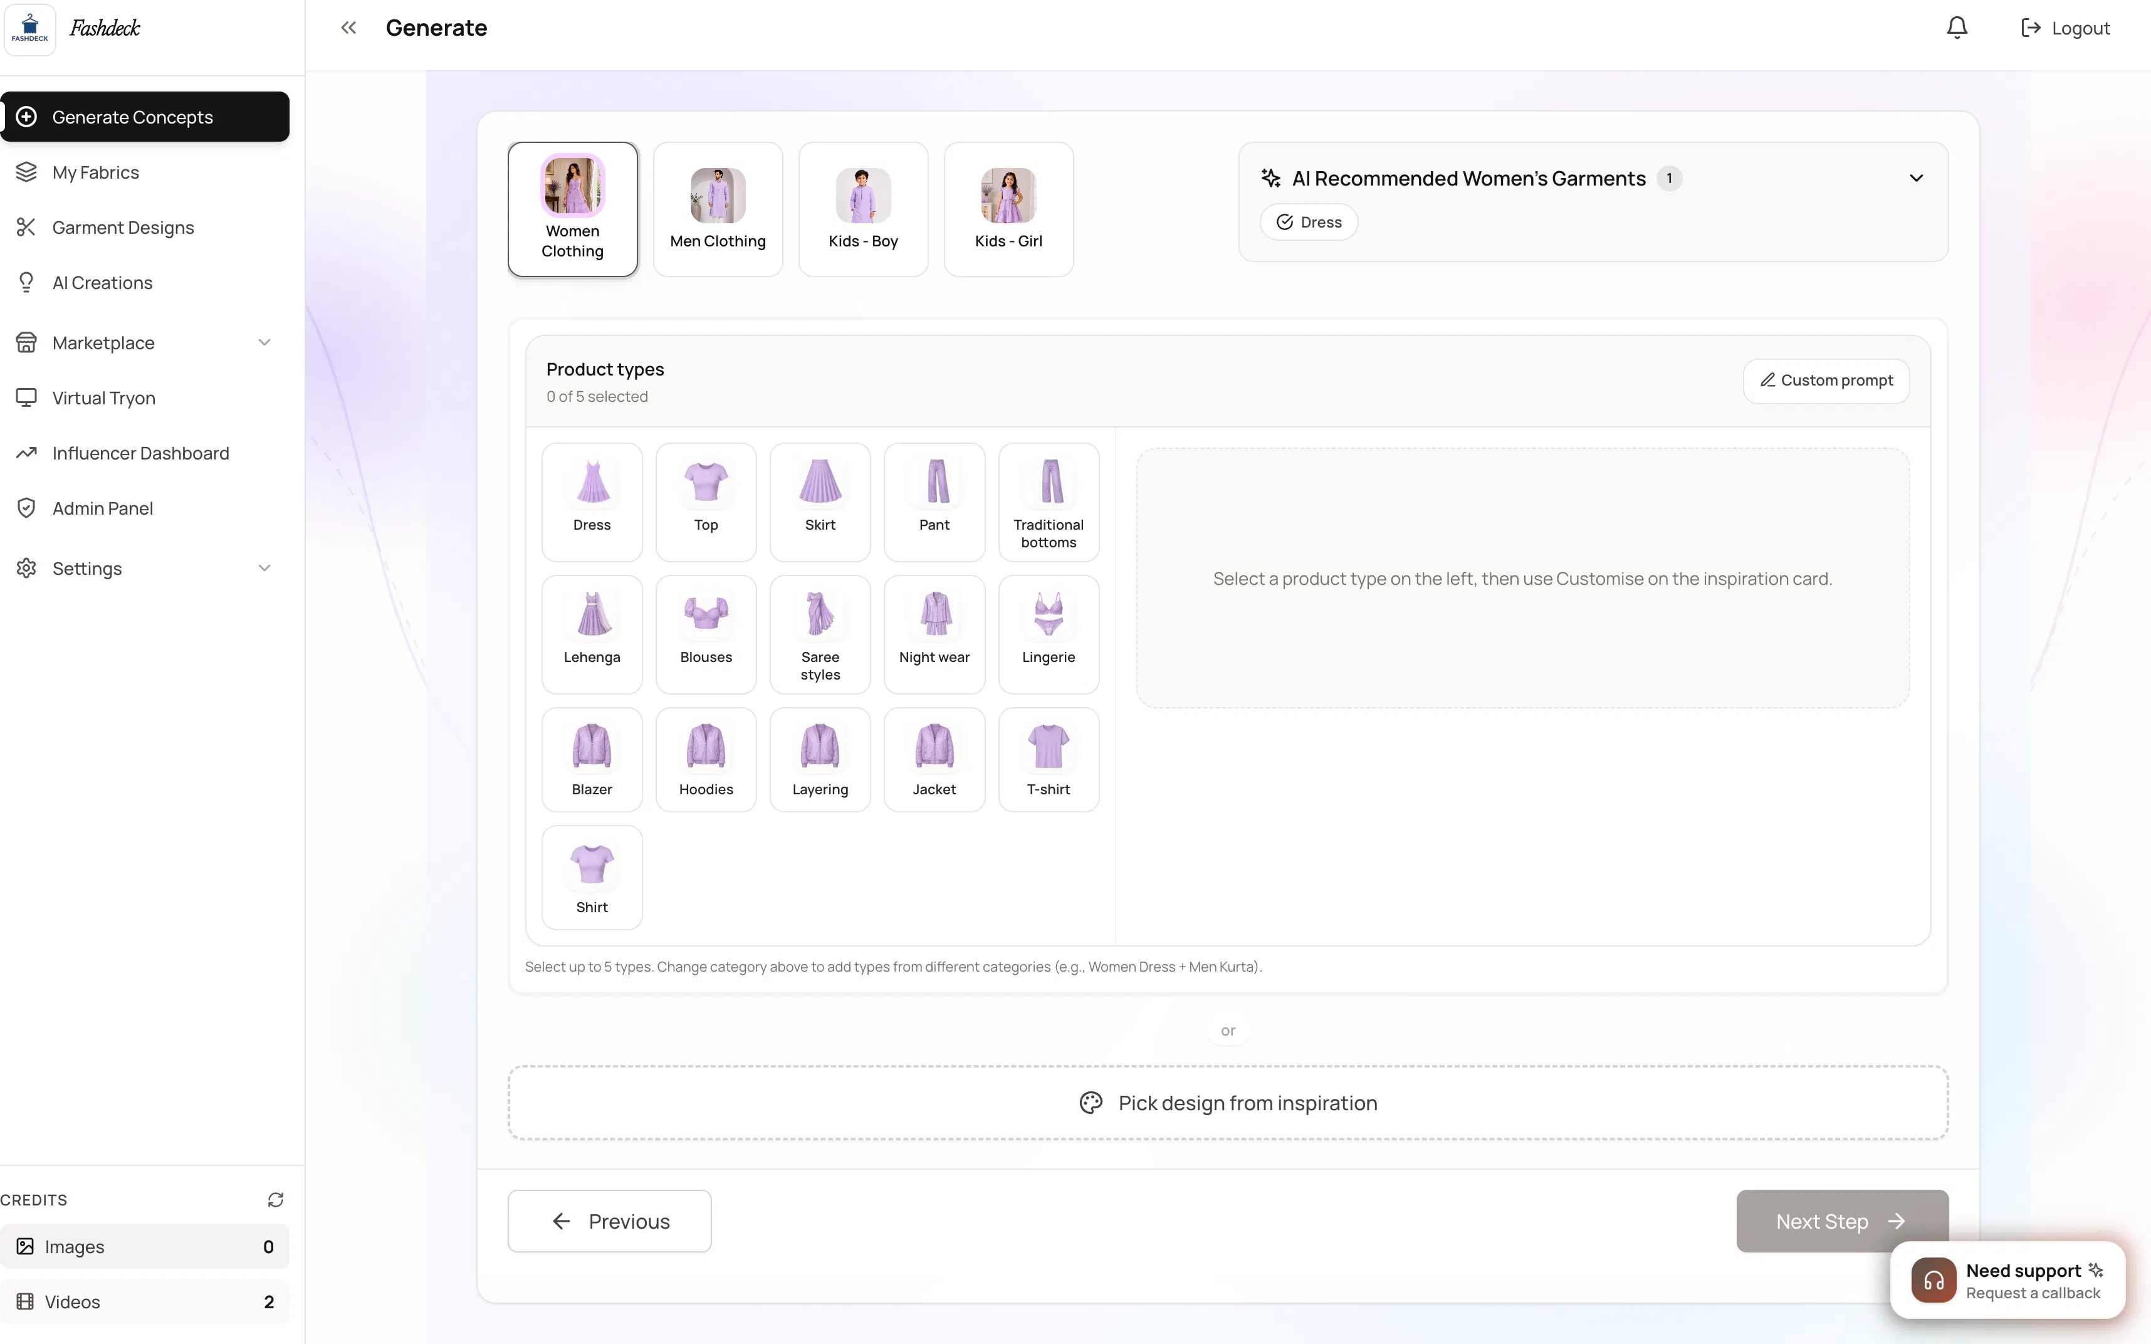Select the Top product type
Image resolution: width=2151 pixels, height=1344 pixels.
706,502
